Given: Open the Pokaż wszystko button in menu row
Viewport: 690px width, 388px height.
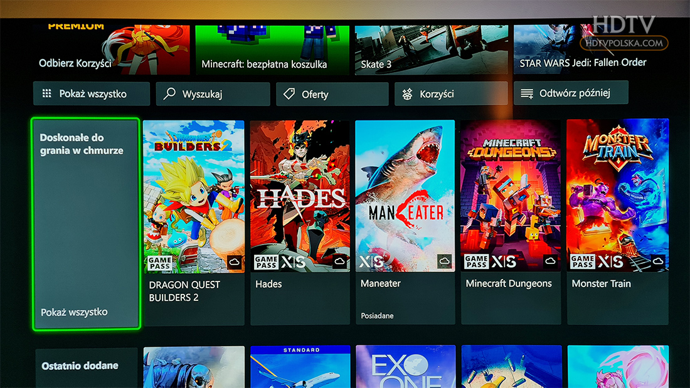Looking at the screenshot, I should 92,93.
